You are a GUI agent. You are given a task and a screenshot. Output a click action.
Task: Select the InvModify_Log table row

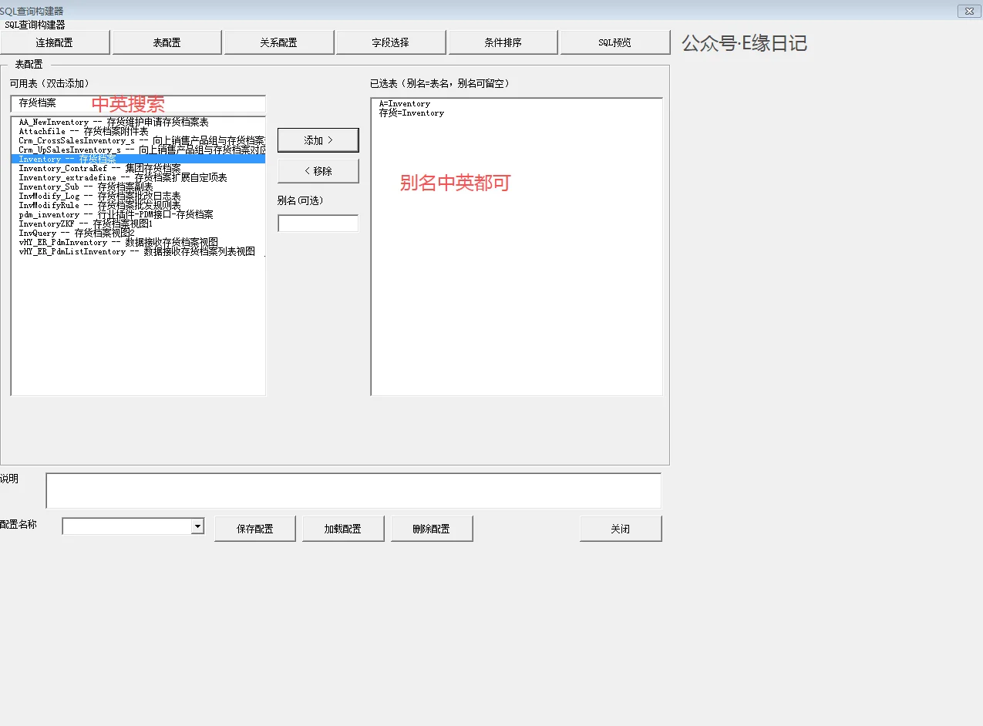tap(139, 196)
